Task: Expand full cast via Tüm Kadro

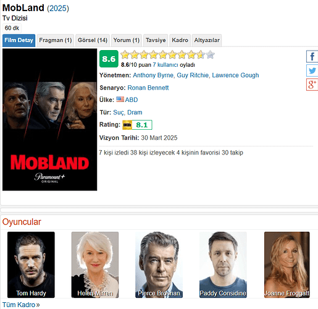Action: click(21, 305)
